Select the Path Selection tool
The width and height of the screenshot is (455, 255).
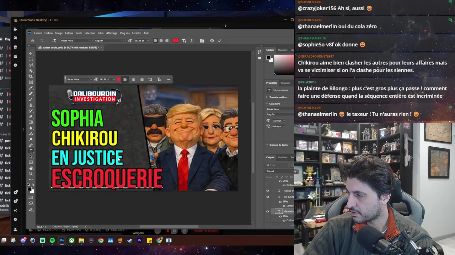(x=31, y=157)
